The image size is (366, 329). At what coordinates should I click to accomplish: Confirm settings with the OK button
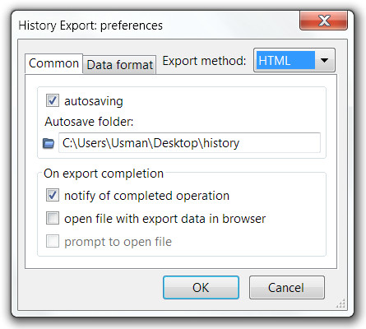click(x=201, y=288)
